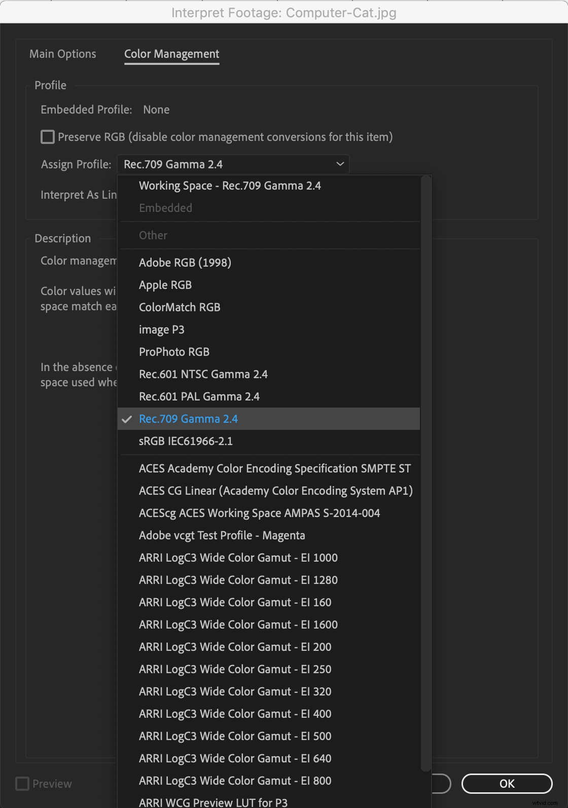The height and width of the screenshot is (808, 568).
Task: Select ACES CG Linear AP1 profile
Action: click(x=269, y=491)
